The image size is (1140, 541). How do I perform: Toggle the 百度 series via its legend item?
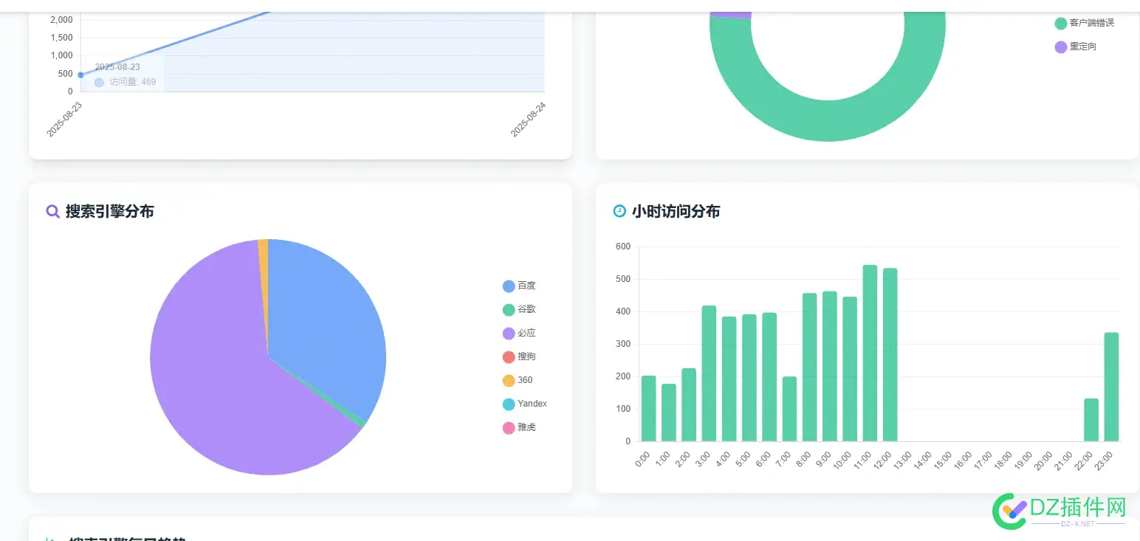pyautogui.click(x=521, y=286)
